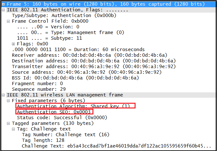Select the Duration: 60 microseconds field
Screen dimensions: 217x151
coord(78,49)
